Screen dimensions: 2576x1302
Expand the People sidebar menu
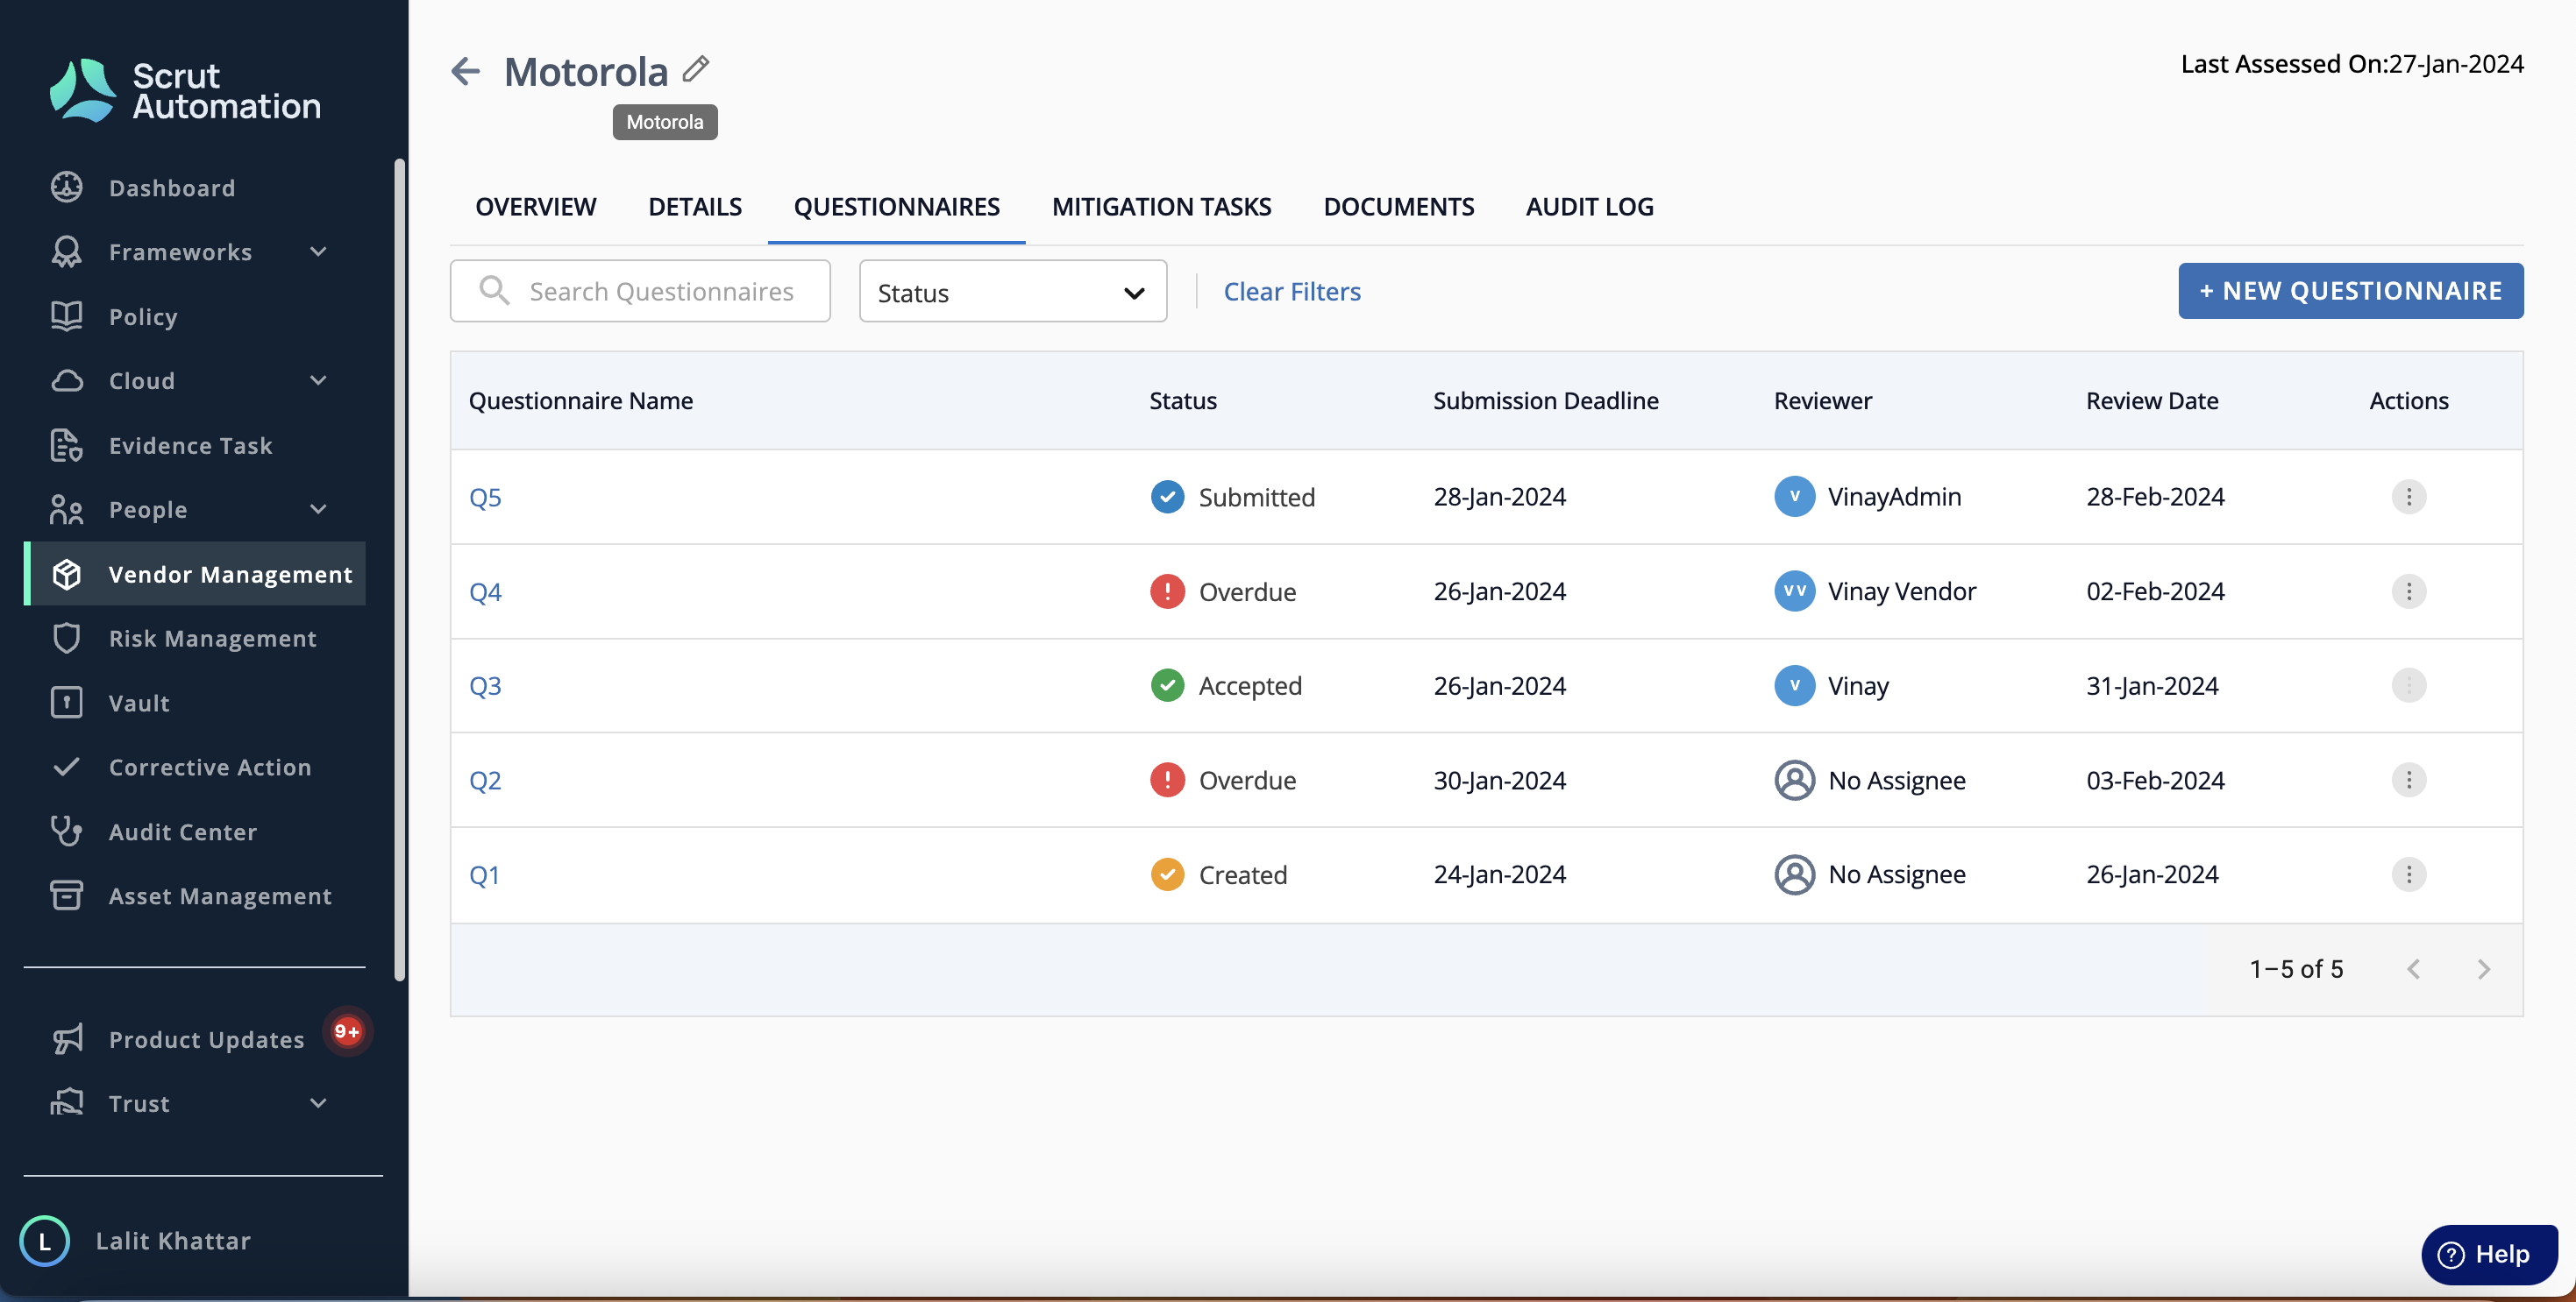318,510
